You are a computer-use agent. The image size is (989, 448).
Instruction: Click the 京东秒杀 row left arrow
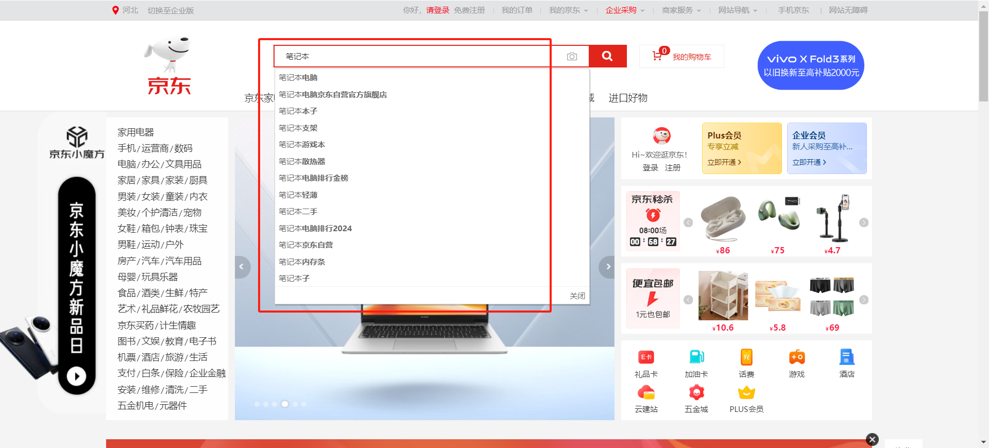688,222
